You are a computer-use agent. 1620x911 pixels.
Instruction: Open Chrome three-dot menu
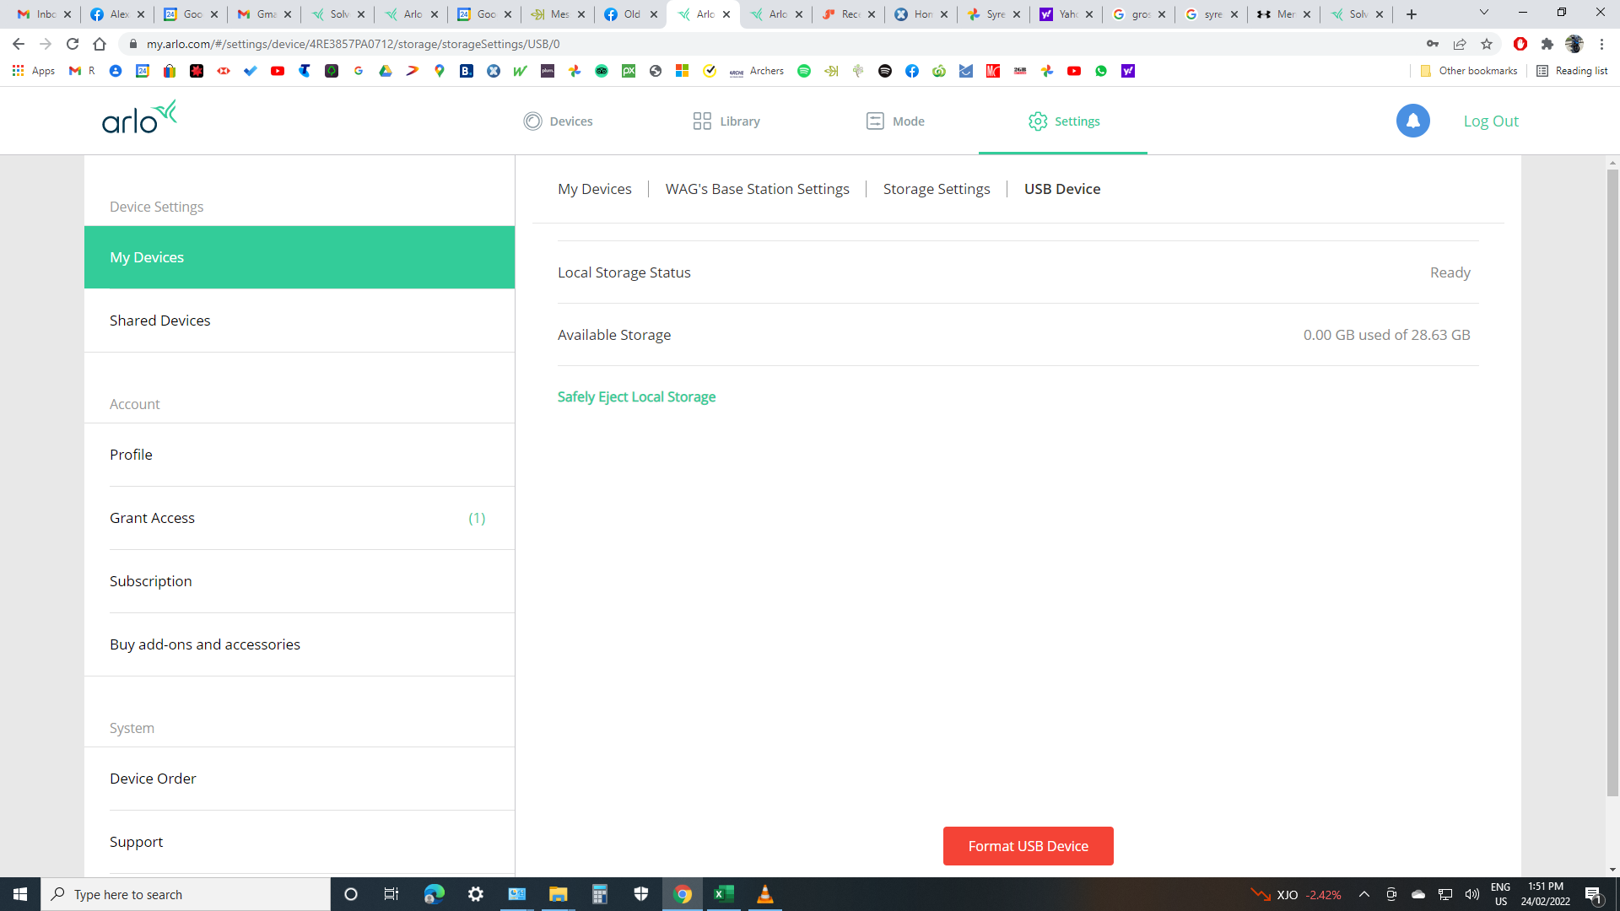(x=1601, y=44)
